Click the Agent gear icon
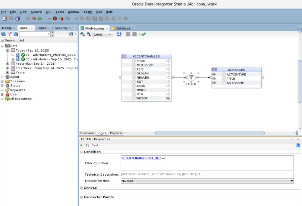 (7, 77)
